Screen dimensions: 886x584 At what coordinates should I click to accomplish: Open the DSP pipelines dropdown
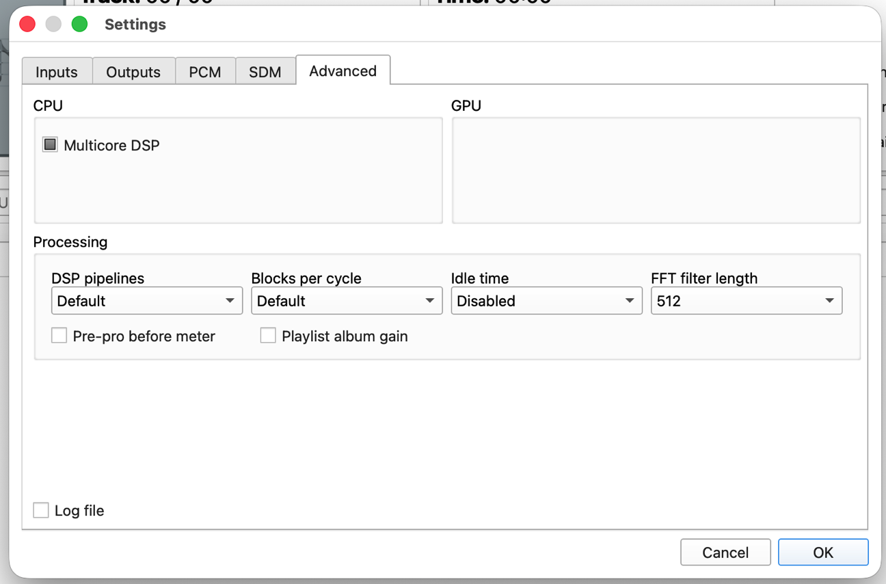147,301
